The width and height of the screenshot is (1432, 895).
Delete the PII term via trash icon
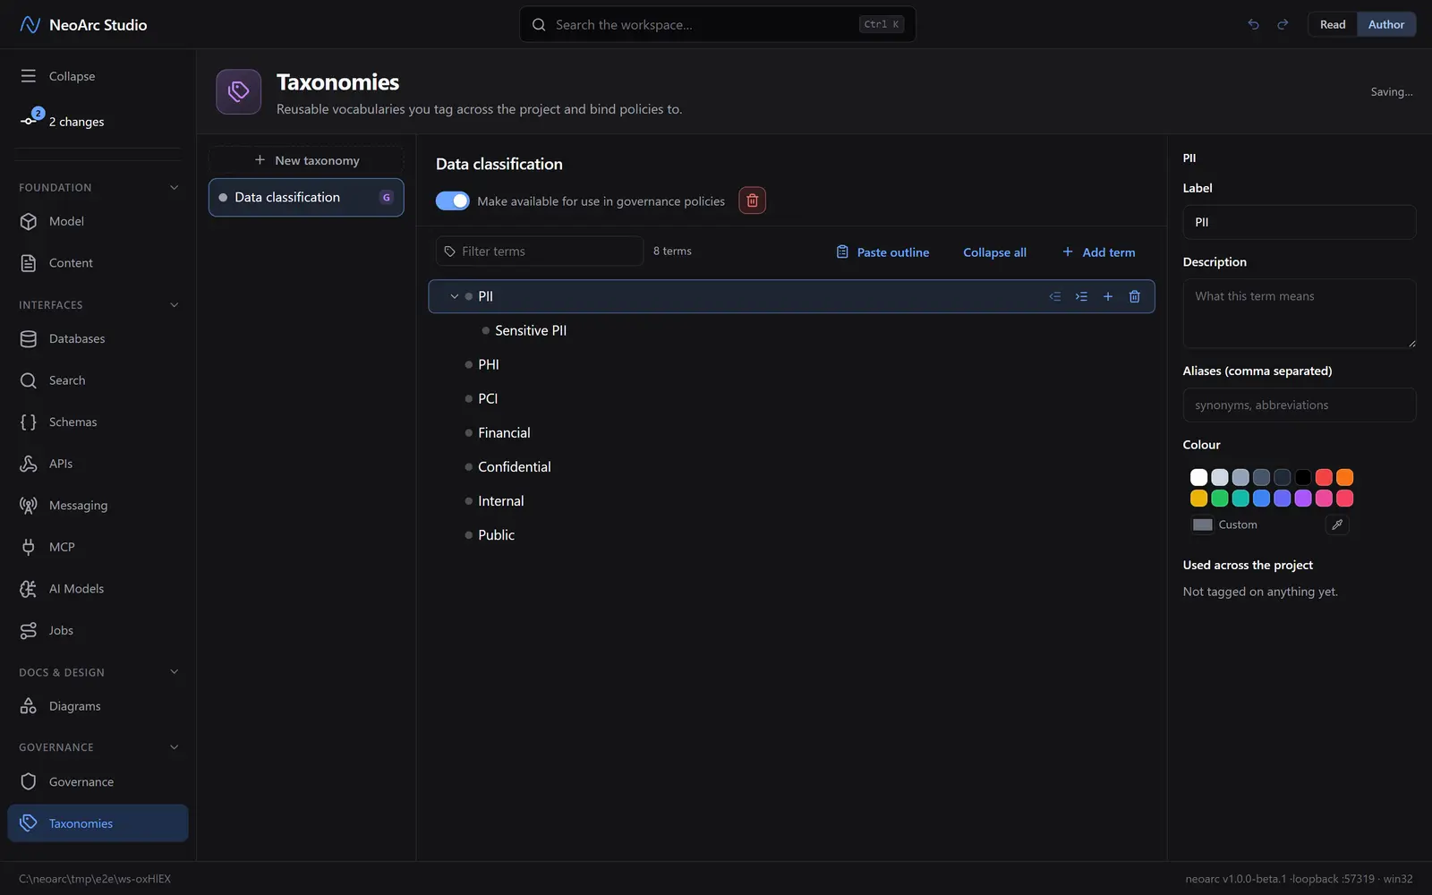point(1134,296)
